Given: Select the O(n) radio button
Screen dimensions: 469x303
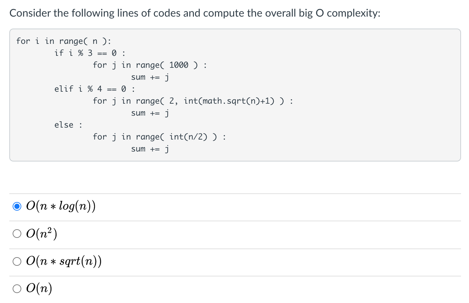Looking at the screenshot, I should [x=17, y=288].
